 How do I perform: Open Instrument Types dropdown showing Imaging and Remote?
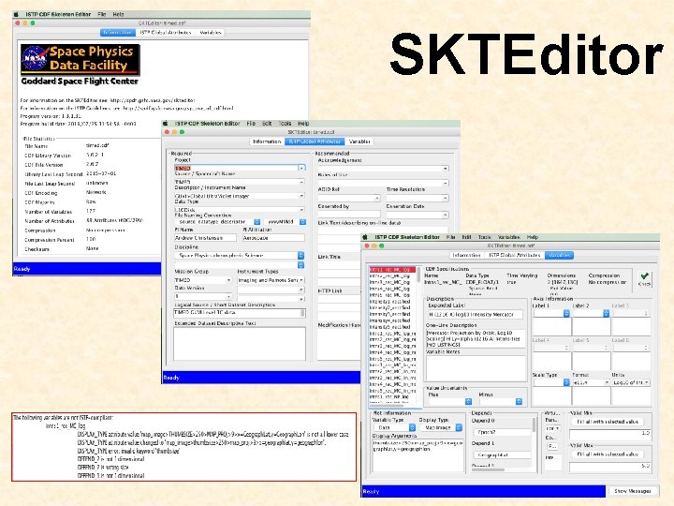coord(271,279)
